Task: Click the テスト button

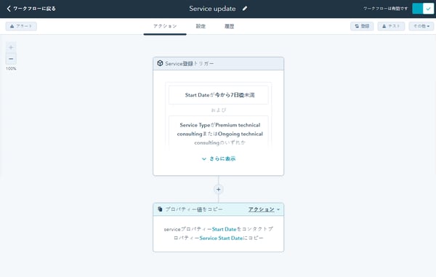Action: click(x=391, y=26)
